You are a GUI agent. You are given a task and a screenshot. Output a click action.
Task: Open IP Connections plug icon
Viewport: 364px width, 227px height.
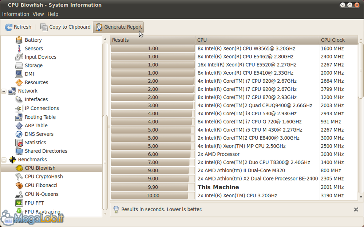pyautogui.click(x=19, y=108)
